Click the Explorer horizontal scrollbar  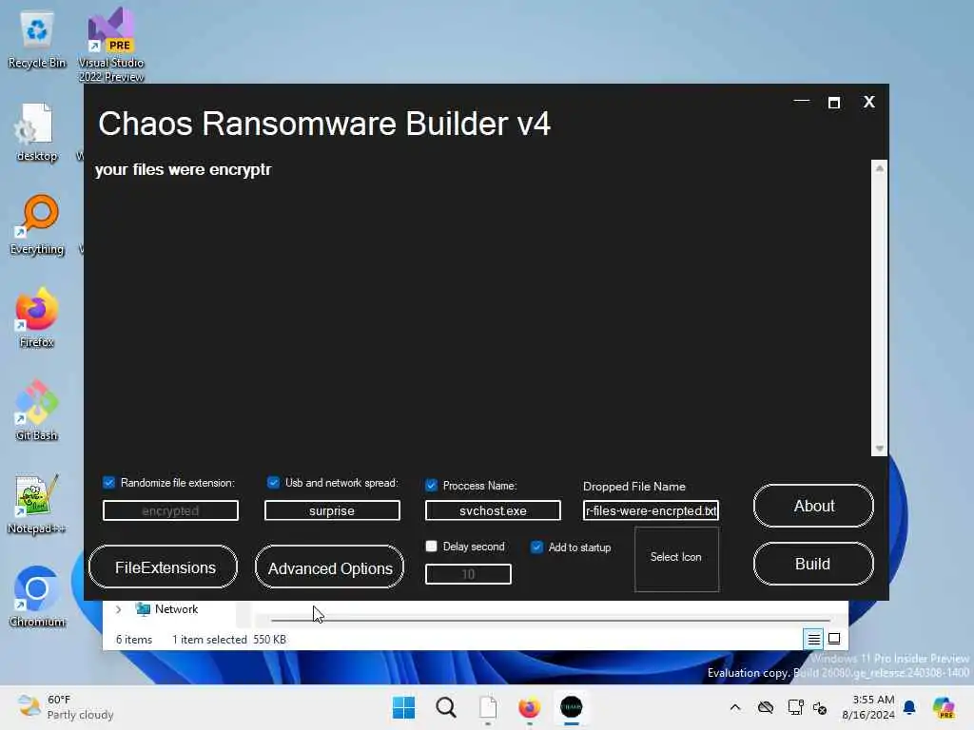coord(551,620)
